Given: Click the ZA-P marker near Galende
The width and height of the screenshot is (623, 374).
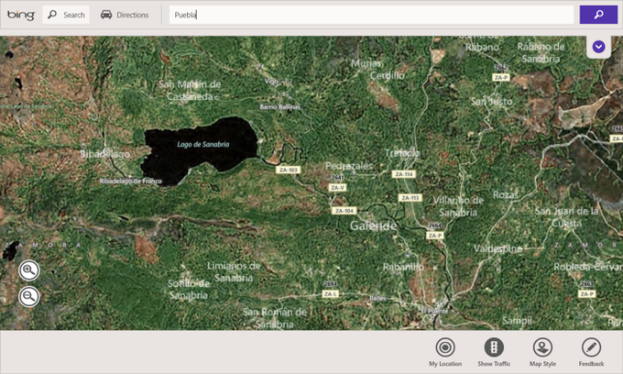Looking at the screenshot, I should coord(434,236).
